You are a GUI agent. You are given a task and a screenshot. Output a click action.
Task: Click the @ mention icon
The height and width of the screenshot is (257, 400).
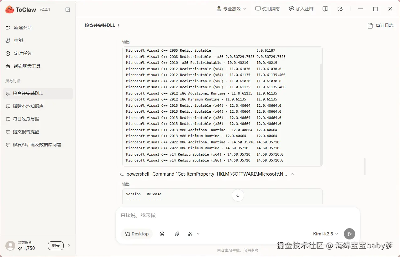(x=162, y=234)
